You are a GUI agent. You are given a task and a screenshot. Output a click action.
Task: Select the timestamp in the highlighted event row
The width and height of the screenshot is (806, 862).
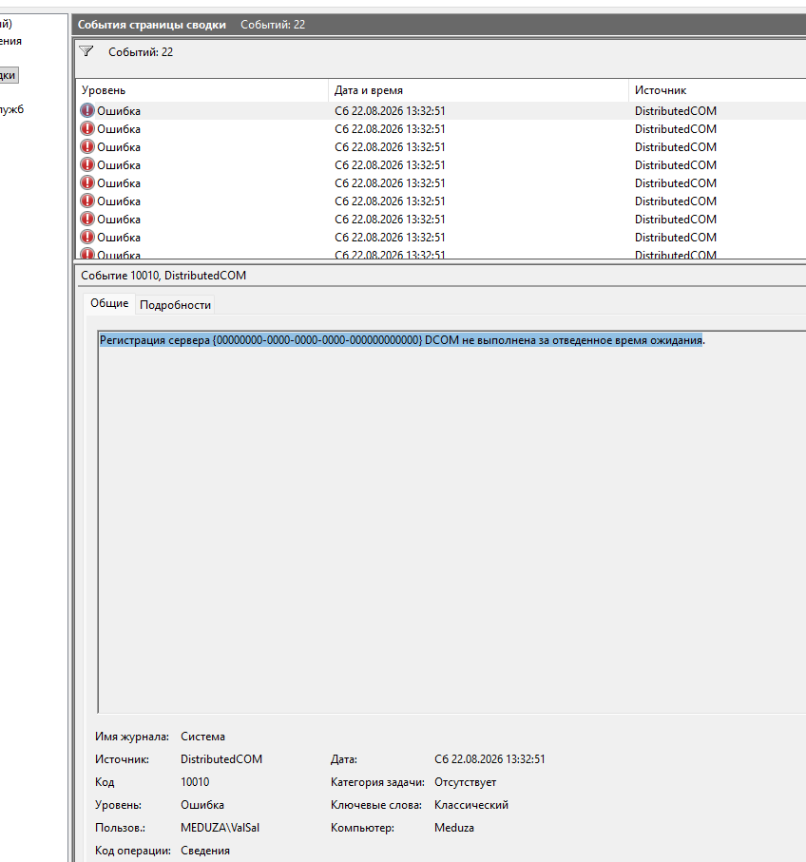pos(390,111)
